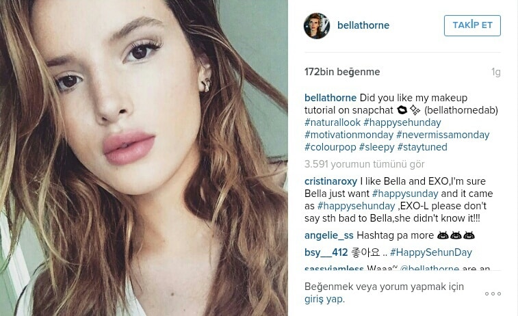Open the #nevermissamonday hashtag
Image resolution: width=518 pixels, height=316 pixels.
pos(443,135)
